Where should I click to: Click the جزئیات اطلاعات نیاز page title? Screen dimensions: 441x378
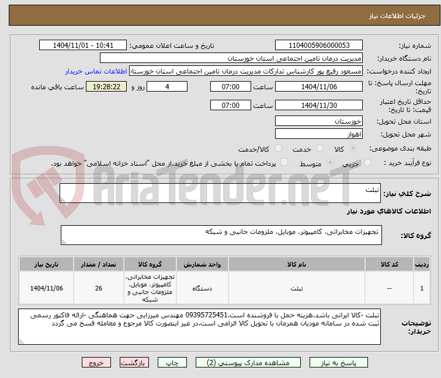pyautogui.click(x=397, y=16)
